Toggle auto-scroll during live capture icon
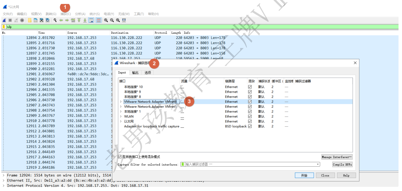The width and height of the screenshot is (402, 191). (91, 20)
